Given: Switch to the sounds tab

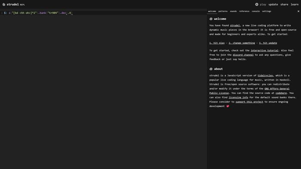Looking at the screenshot, I should pos(233,11).
